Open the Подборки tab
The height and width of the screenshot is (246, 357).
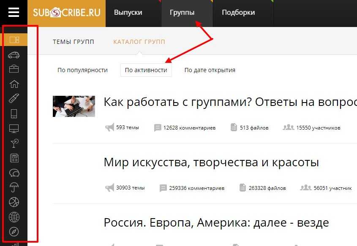[x=238, y=13]
